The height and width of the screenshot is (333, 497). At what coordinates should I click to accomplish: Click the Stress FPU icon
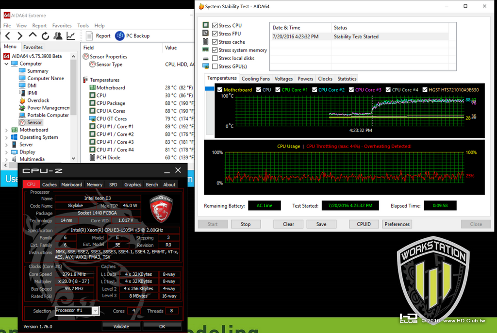point(205,33)
